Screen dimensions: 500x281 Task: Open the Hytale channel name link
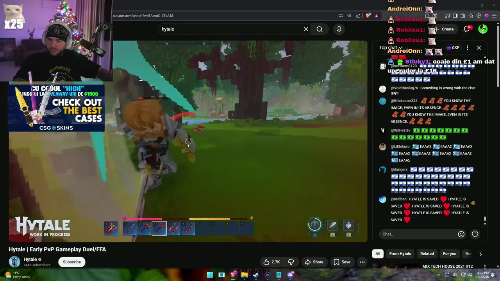click(30, 260)
